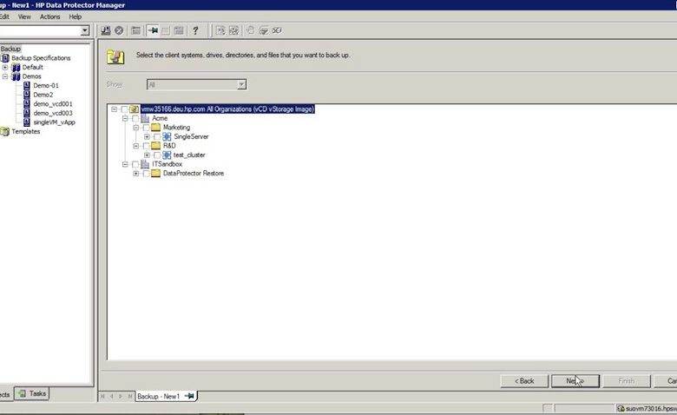Collapse the Marketing folder node

136,128
